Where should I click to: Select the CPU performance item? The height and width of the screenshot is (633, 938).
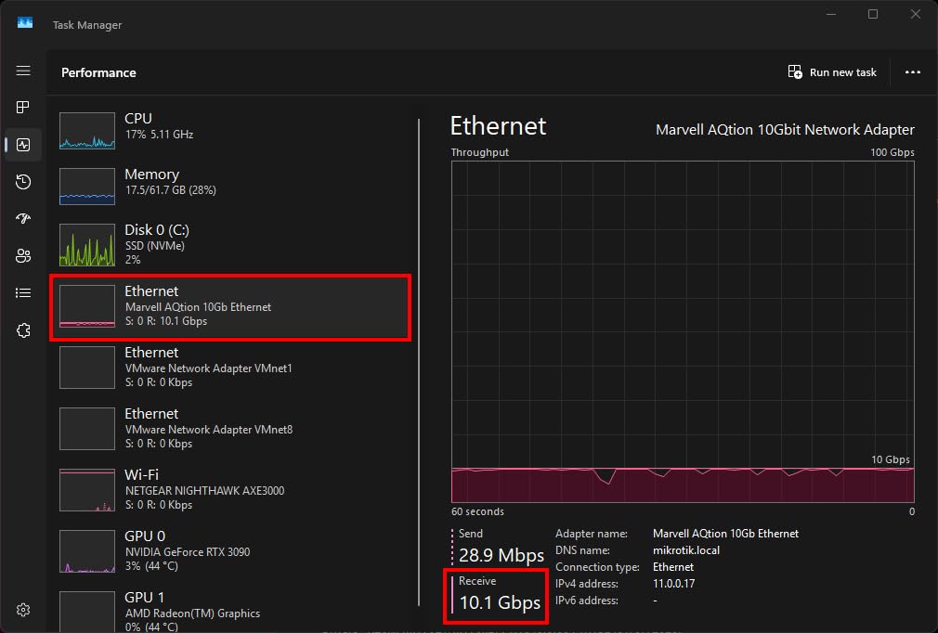[x=229, y=131]
